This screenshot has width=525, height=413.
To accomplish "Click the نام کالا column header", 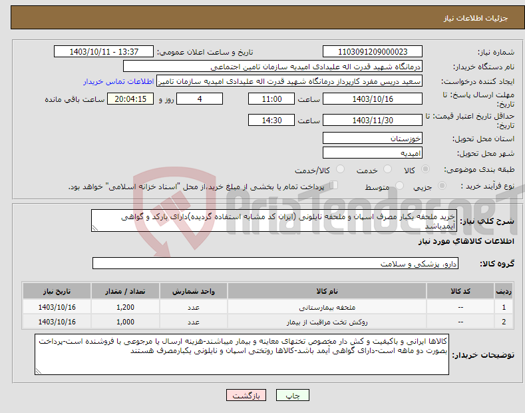I will (x=327, y=291).
